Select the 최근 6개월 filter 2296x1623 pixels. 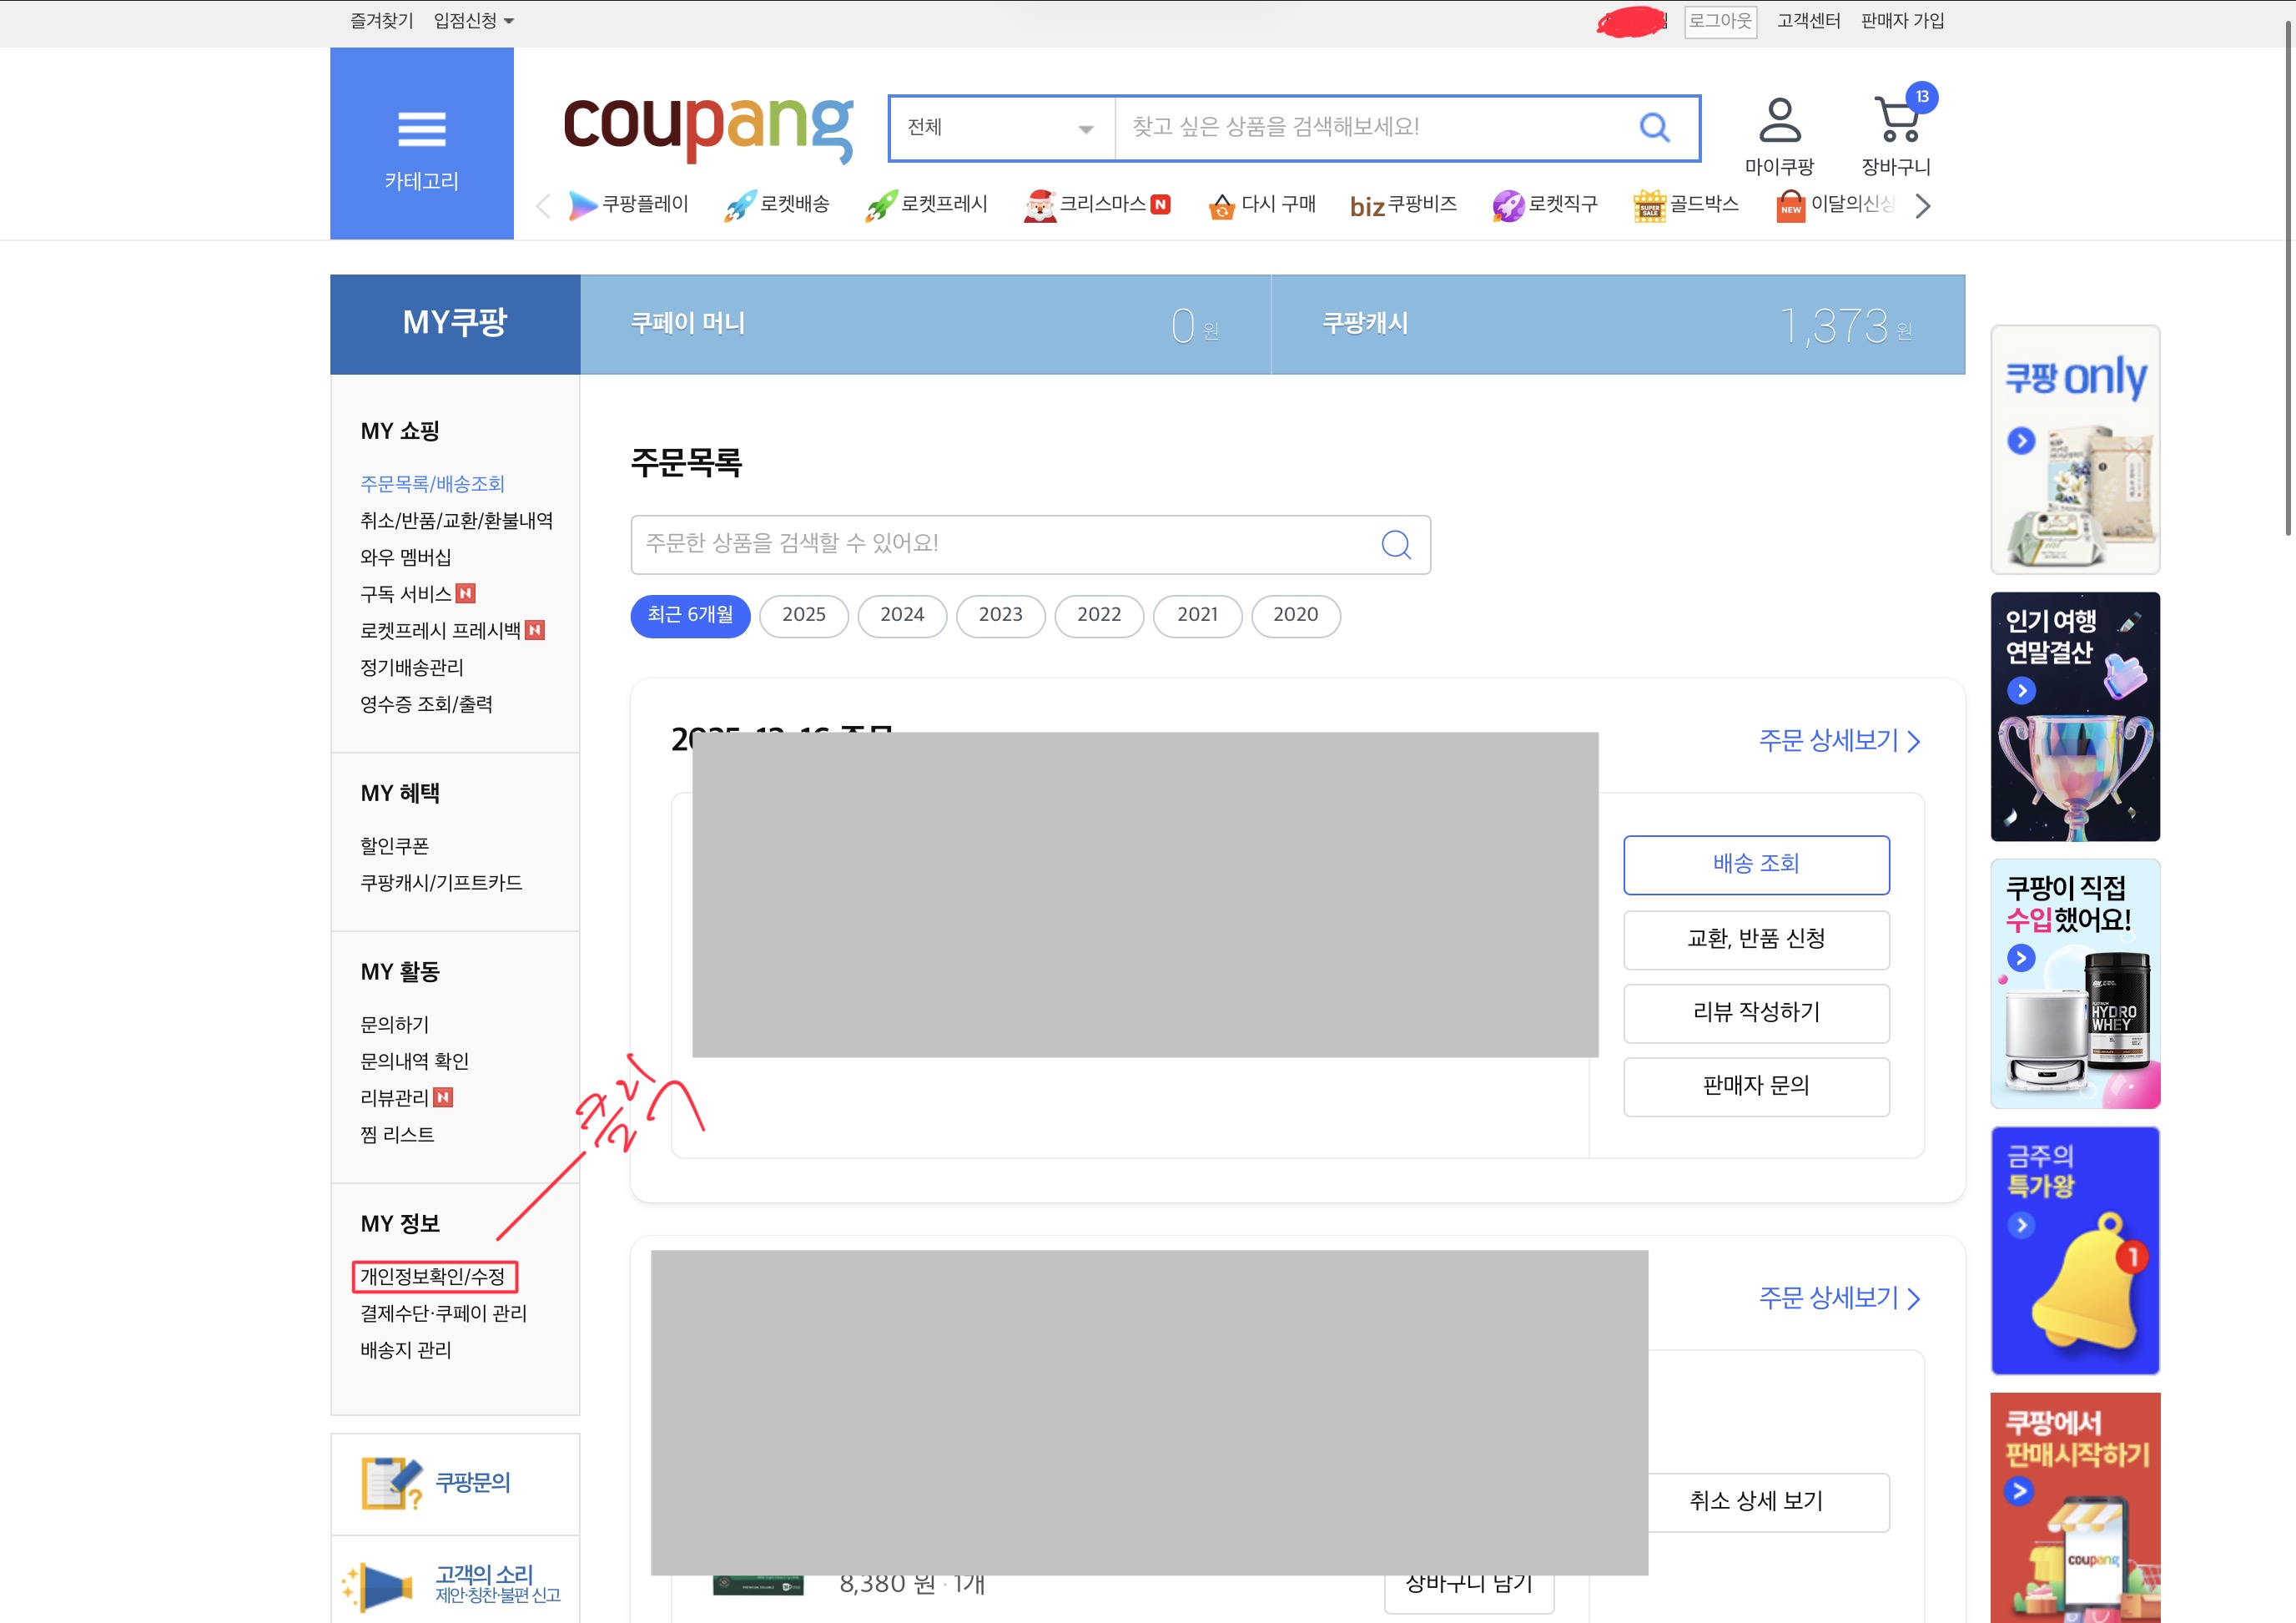click(x=690, y=615)
